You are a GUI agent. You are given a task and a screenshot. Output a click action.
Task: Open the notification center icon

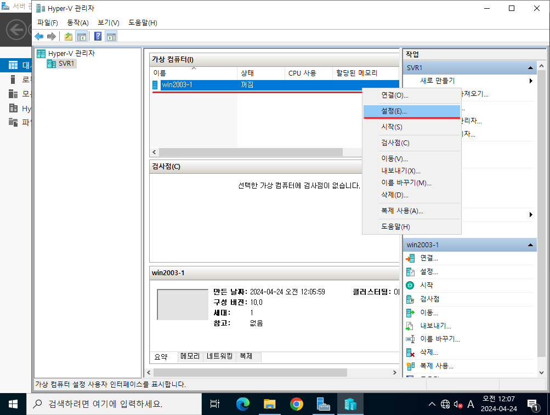click(x=533, y=405)
